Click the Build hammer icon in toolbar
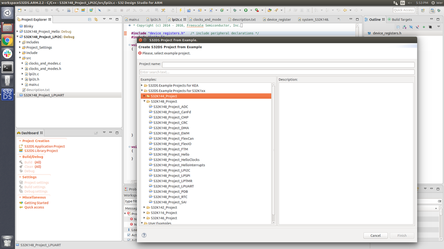The height and width of the screenshot is (249, 444). click(57, 10)
